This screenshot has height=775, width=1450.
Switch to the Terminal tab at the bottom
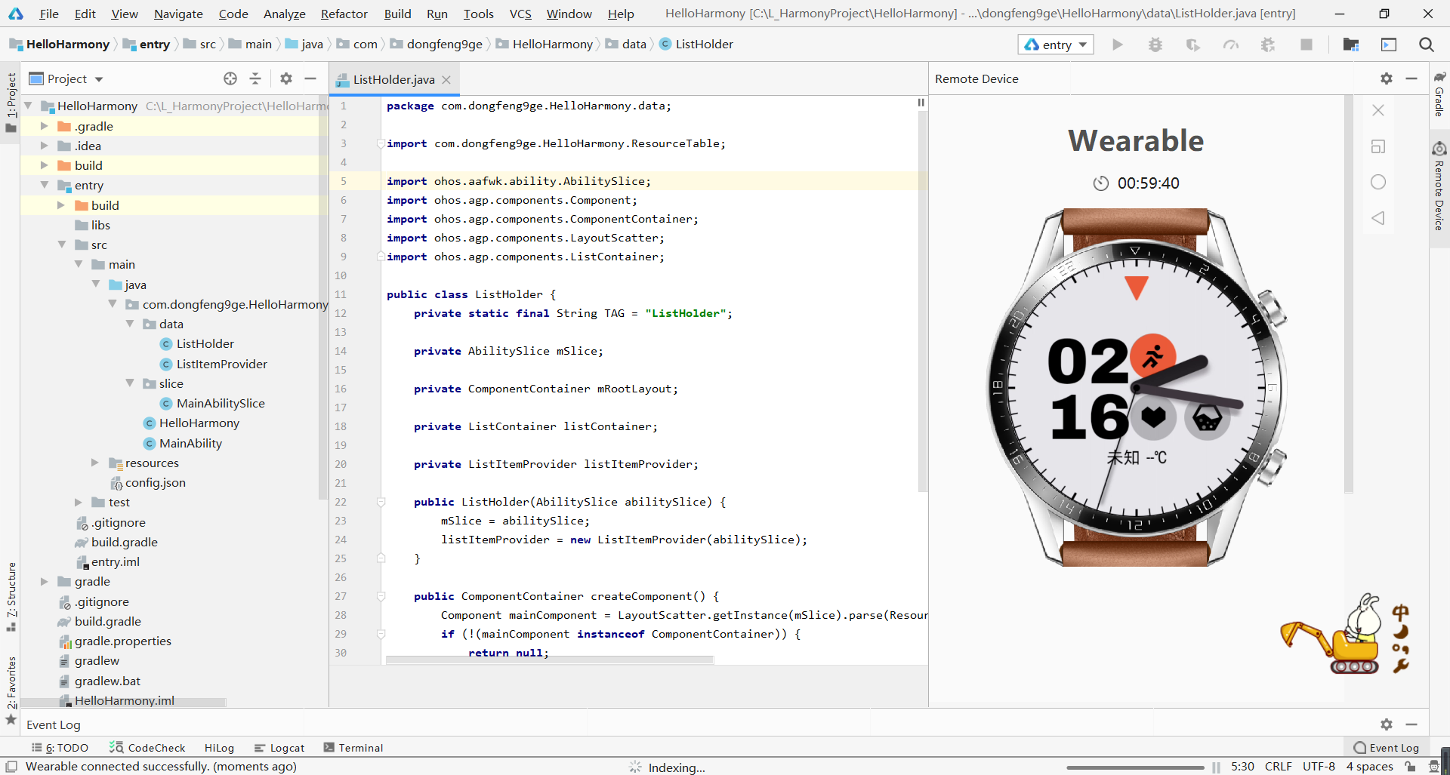tap(353, 747)
